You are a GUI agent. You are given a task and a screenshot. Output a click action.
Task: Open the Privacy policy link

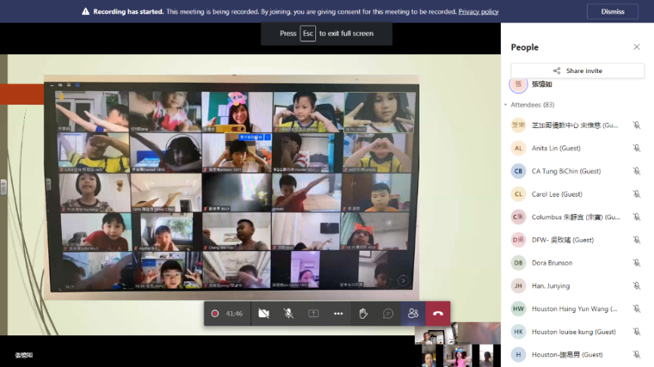click(478, 12)
